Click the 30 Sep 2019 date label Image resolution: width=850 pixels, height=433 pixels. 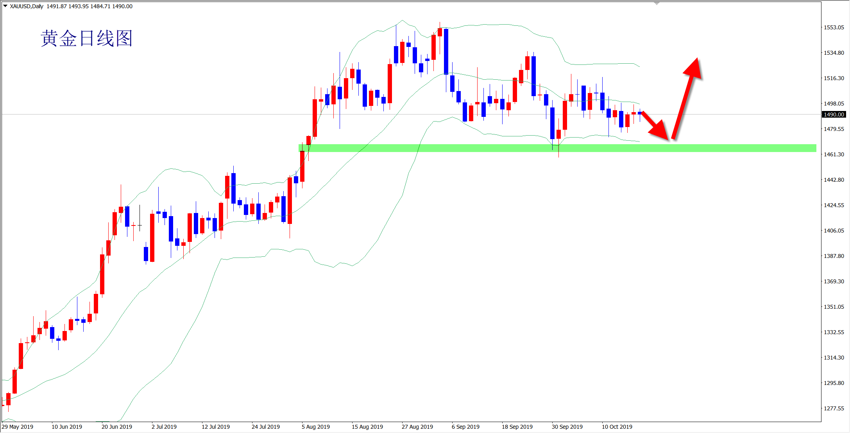pos(567,427)
